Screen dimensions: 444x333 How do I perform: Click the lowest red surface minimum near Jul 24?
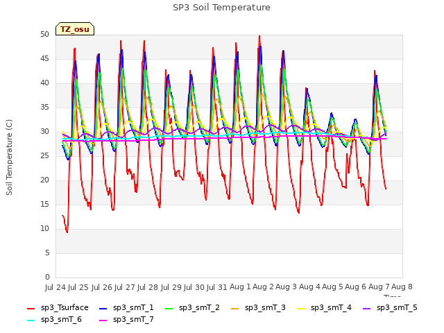[x=67, y=232]
